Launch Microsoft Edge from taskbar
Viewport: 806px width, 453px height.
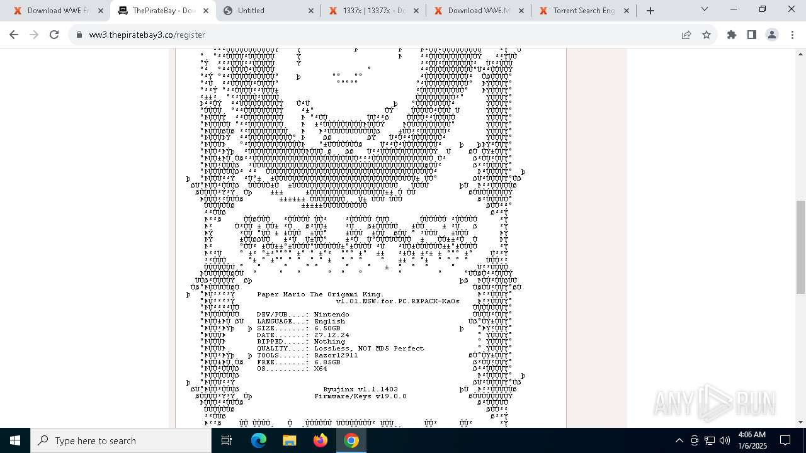(x=259, y=440)
